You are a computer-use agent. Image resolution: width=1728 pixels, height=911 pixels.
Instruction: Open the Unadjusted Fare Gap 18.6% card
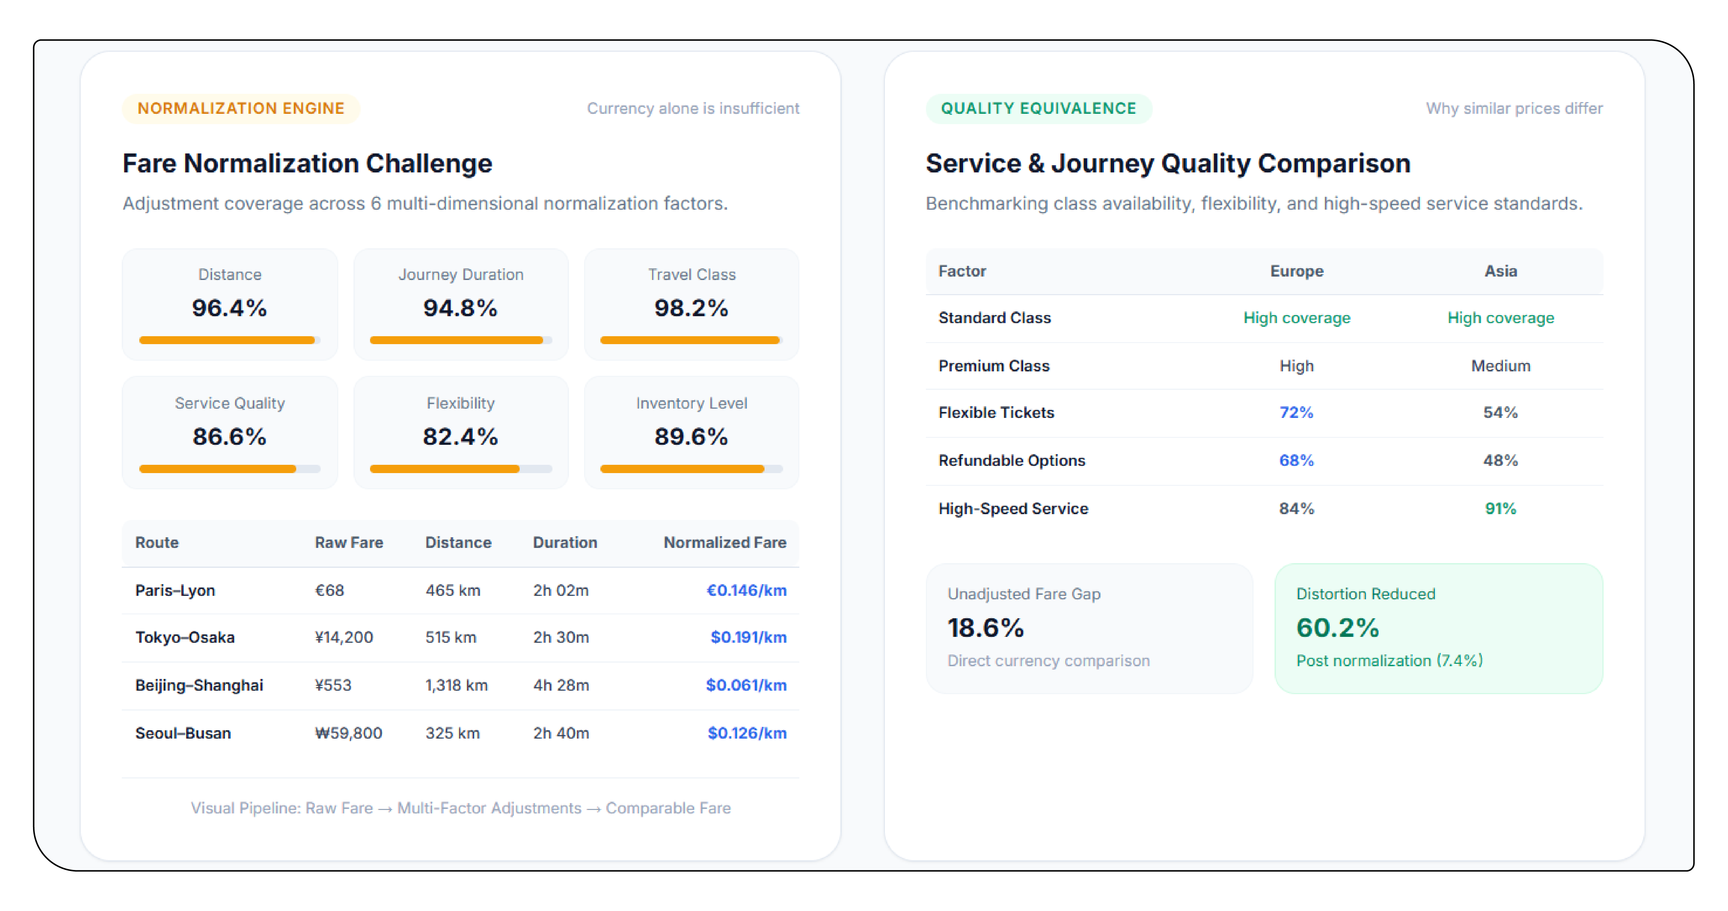click(x=1089, y=629)
